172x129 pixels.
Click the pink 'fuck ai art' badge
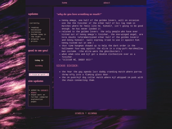pos(39,75)
